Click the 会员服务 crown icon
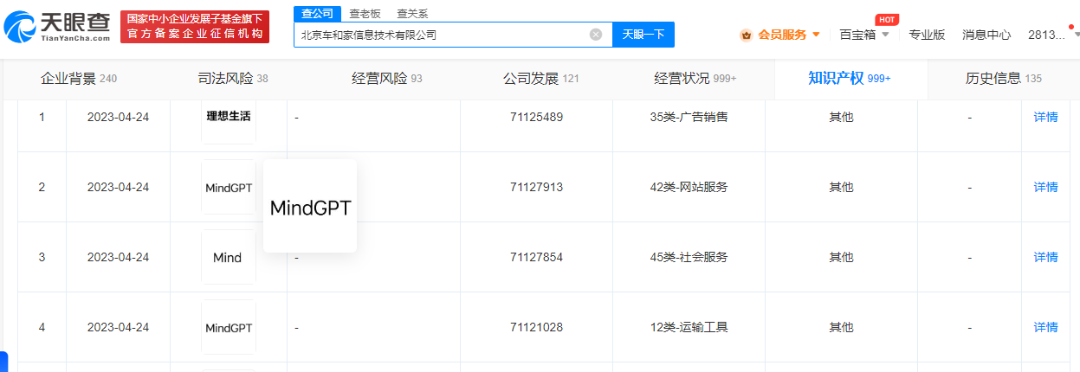1080x372 pixels. [x=746, y=35]
